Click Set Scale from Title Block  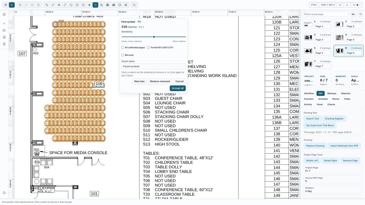tap(320, 125)
